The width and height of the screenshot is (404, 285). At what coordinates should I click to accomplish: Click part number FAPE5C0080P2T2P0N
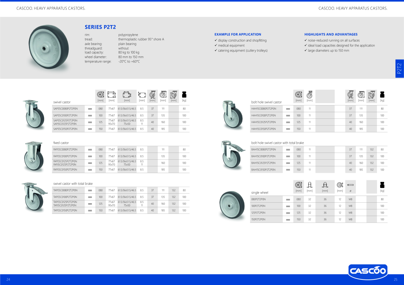(65, 150)
